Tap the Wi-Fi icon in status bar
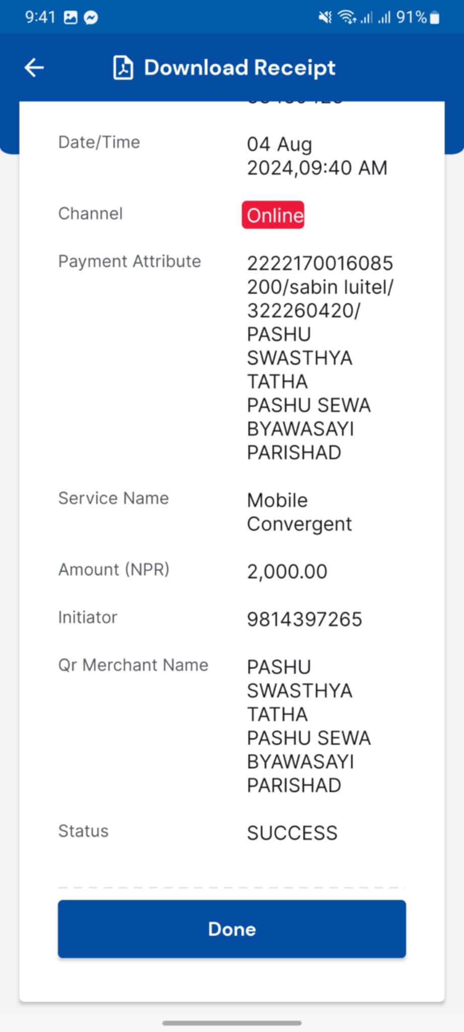Image resolution: width=464 pixels, height=1032 pixels. [347, 18]
